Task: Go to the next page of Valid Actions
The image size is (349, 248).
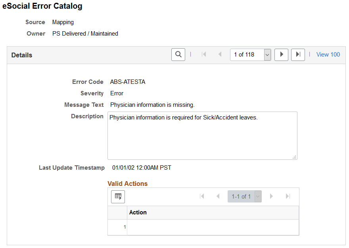Action: click(x=272, y=196)
